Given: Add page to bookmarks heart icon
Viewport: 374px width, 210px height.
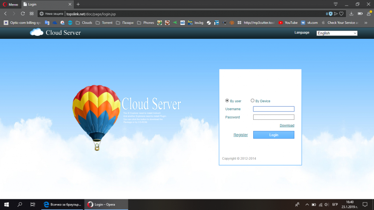Looking at the screenshot, I should click(x=341, y=14).
